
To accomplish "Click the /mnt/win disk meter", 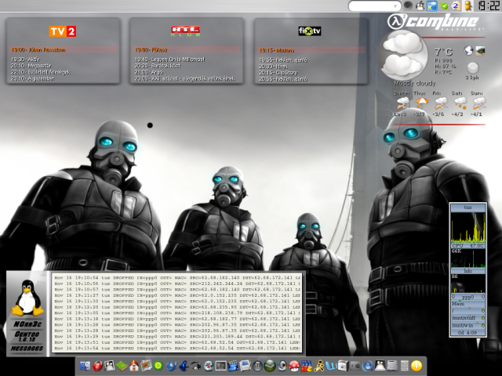I will click(x=467, y=326).
